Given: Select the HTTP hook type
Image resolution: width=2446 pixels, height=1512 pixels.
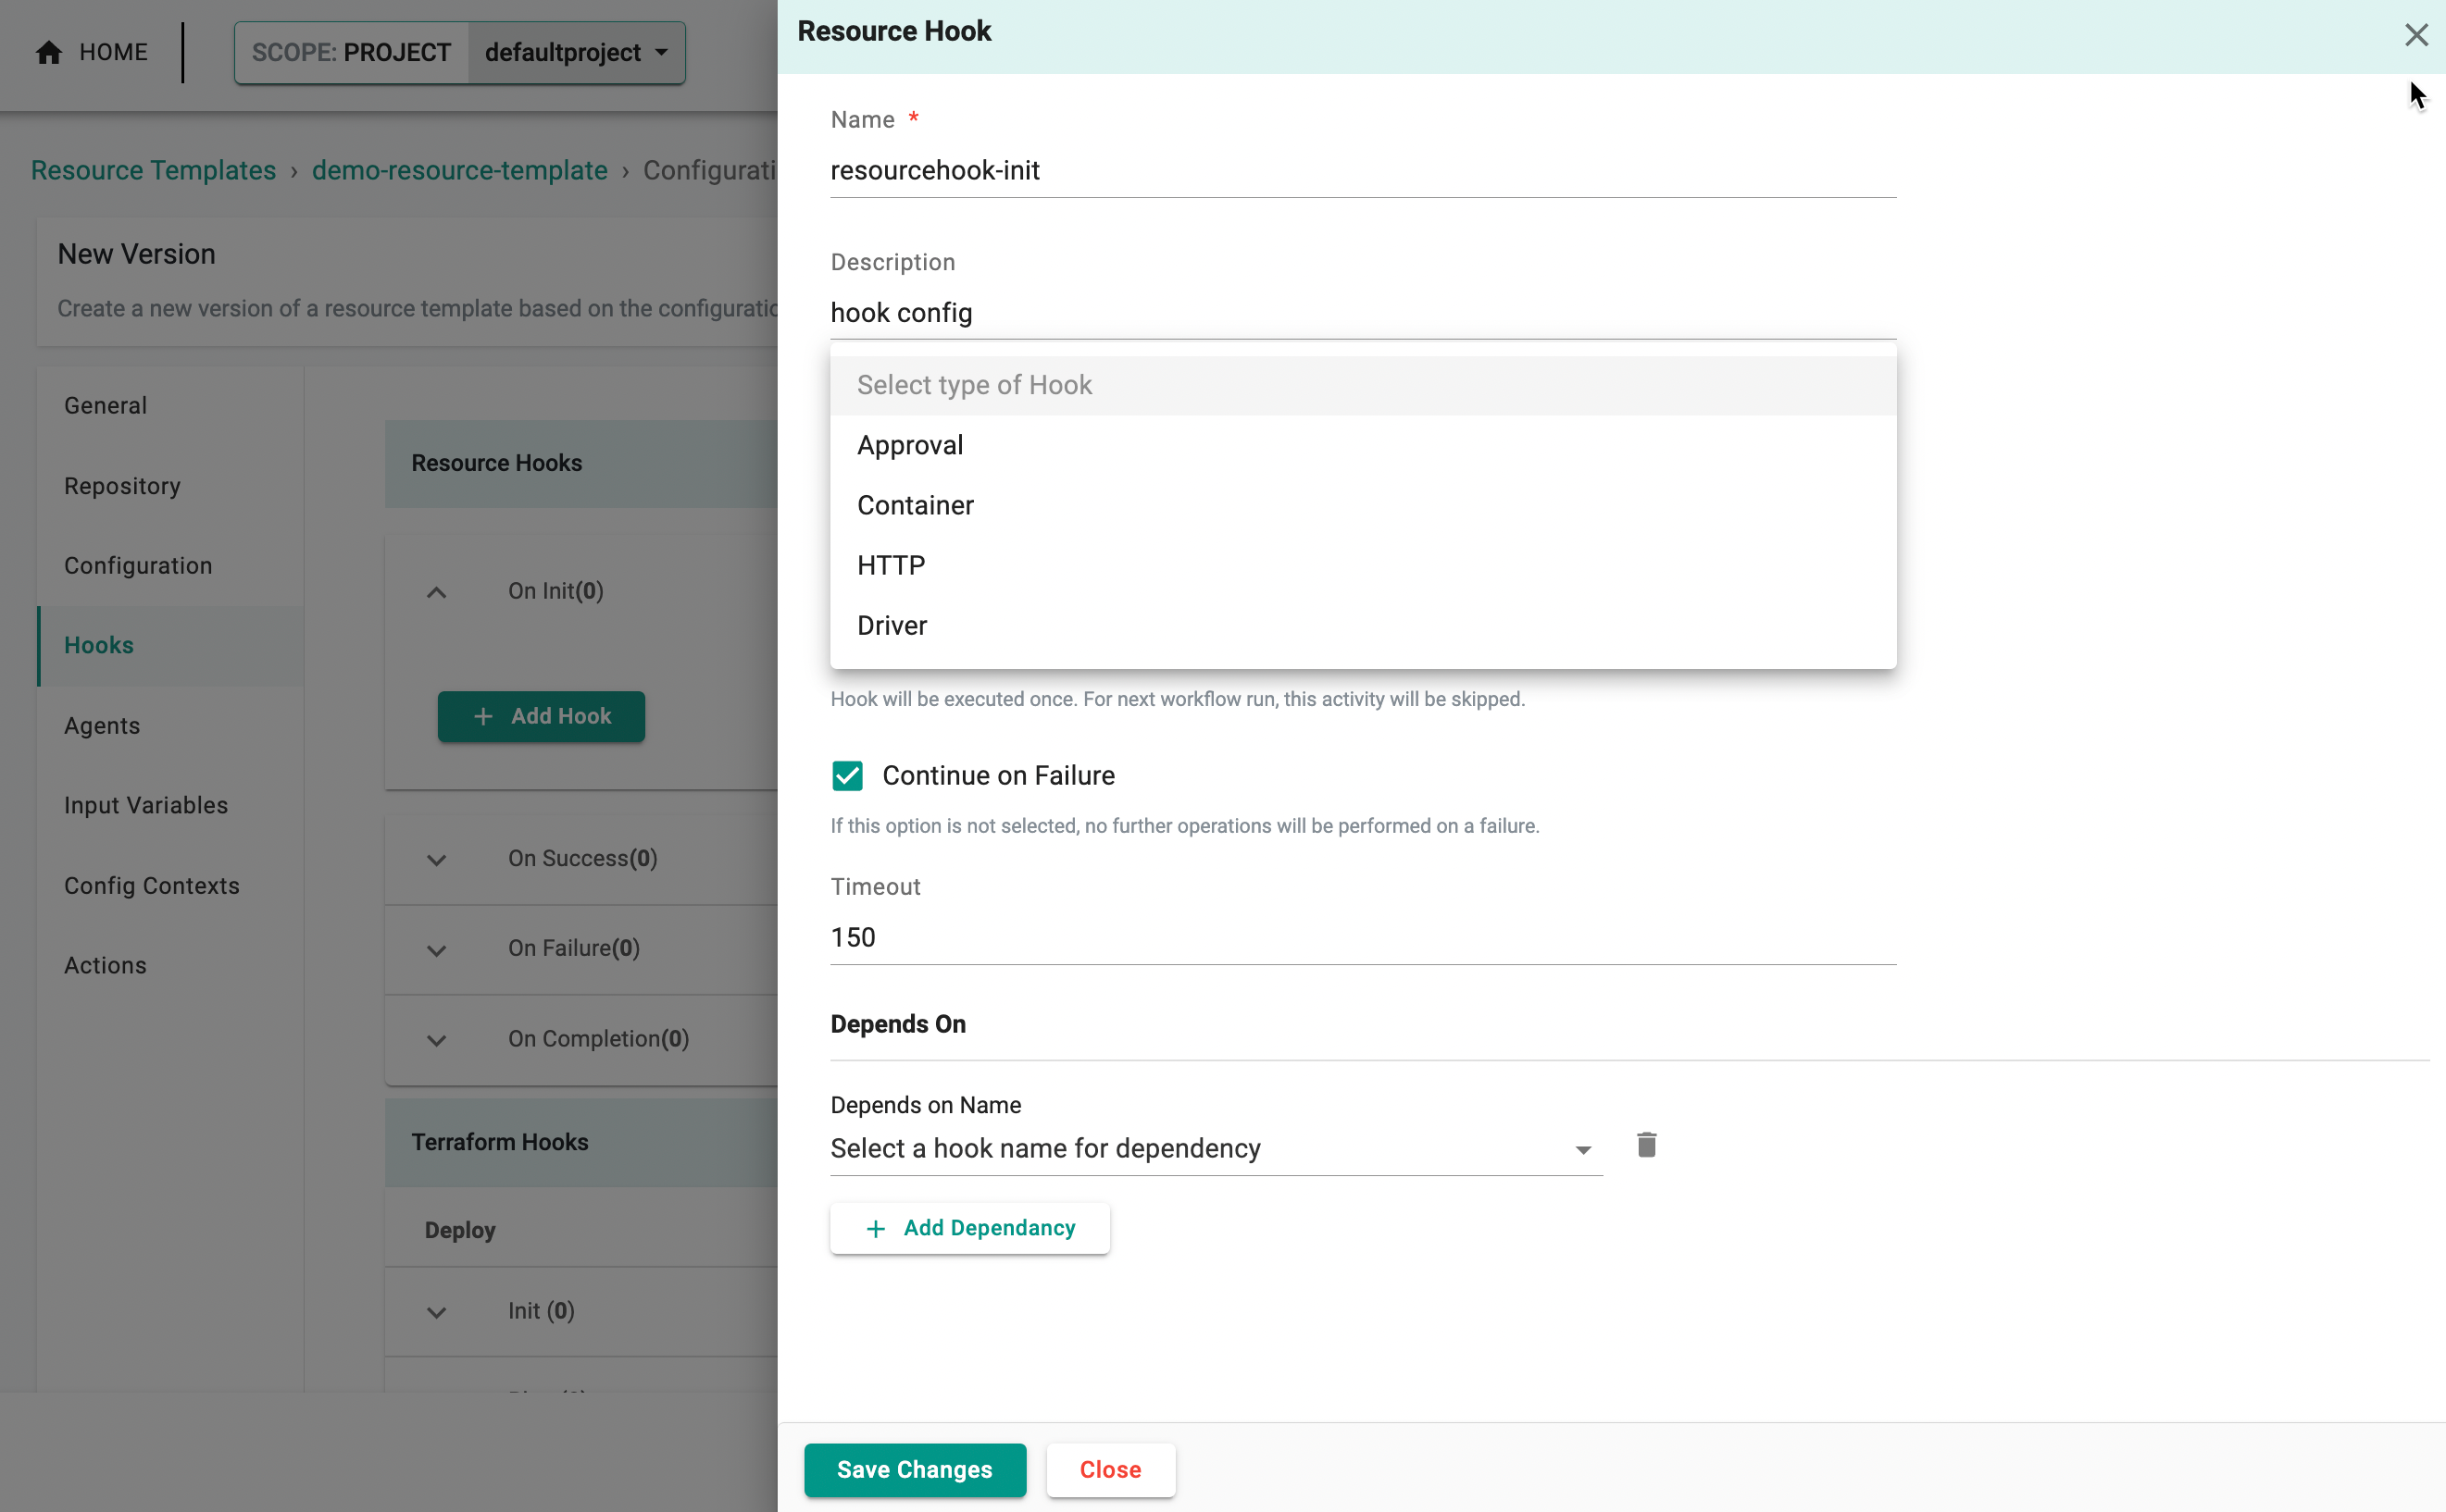Looking at the screenshot, I should (892, 565).
